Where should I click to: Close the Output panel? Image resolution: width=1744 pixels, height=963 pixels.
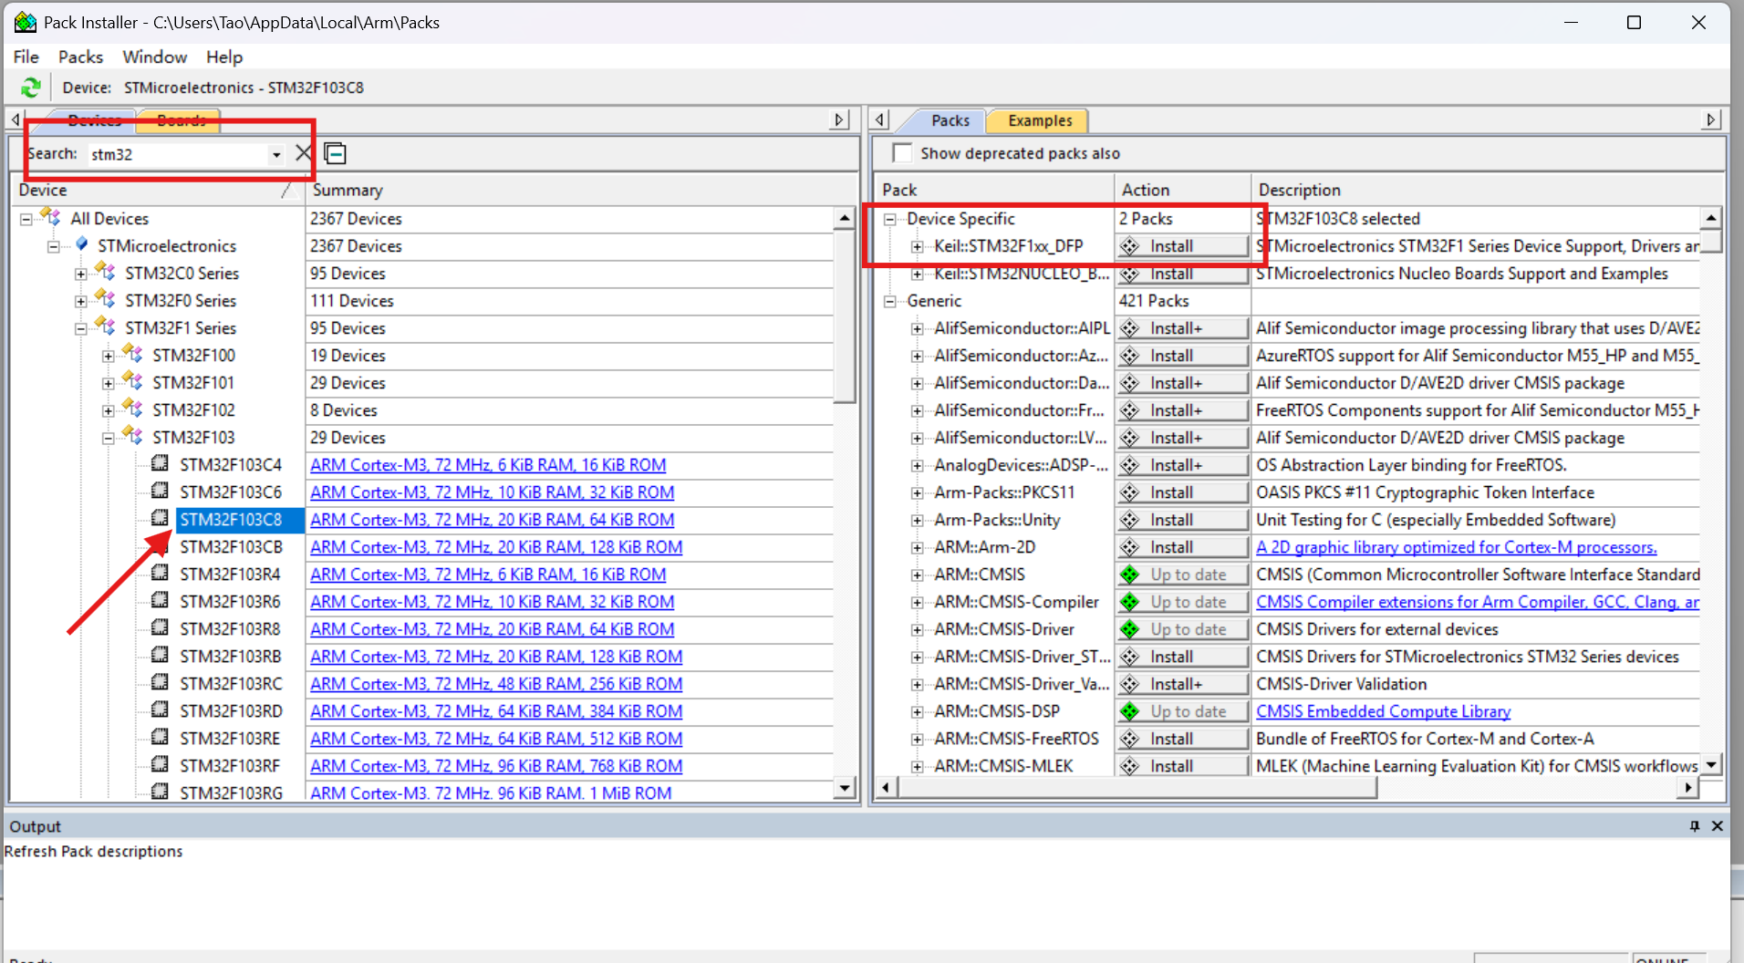(1717, 826)
